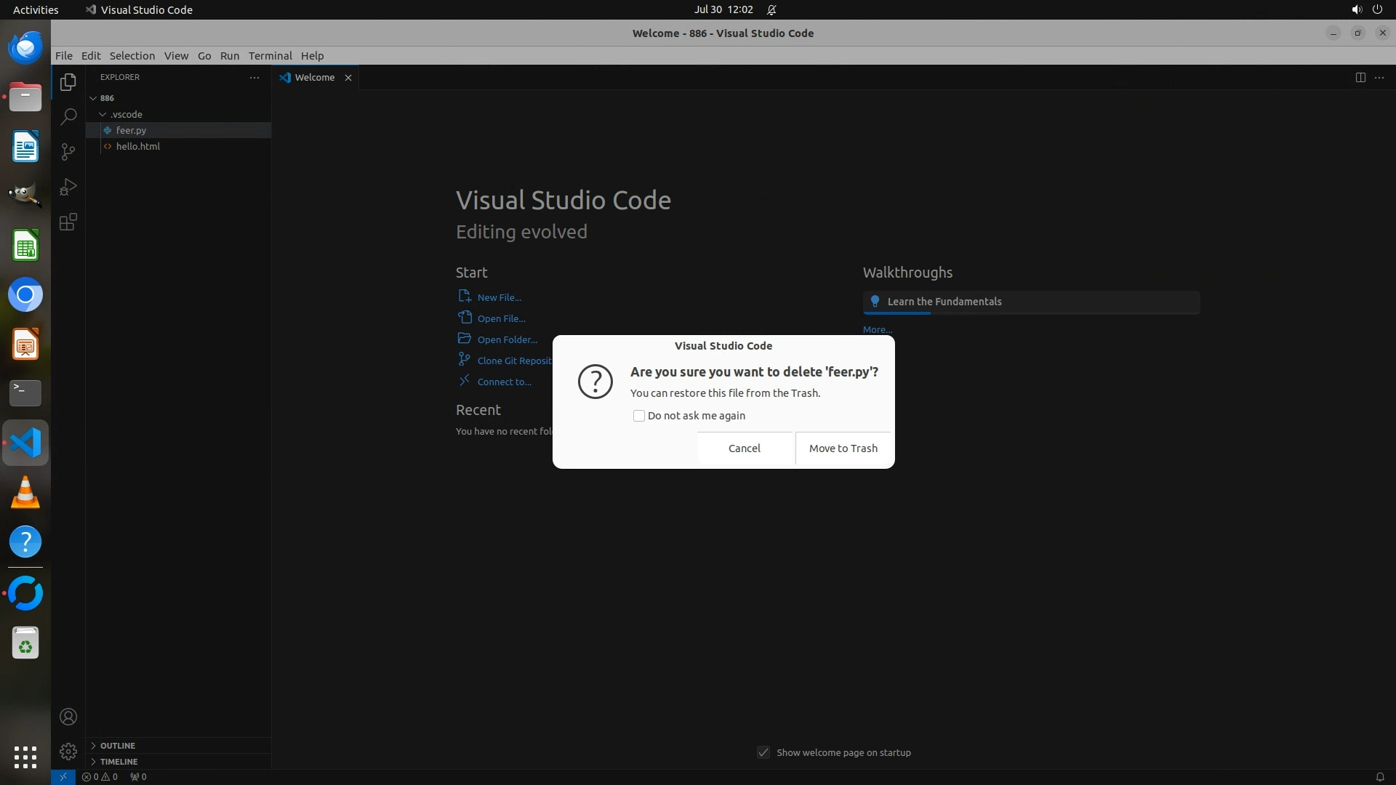Click the remote window status bar icon
Viewport: 1396px width, 785px height.
[x=63, y=776]
